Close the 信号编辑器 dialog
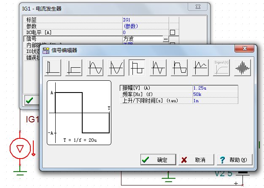The width and height of the screenshot is (264, 188). [244, 48]
